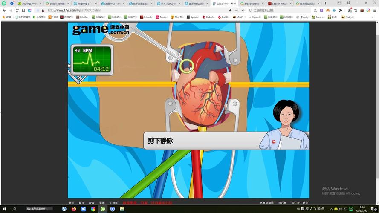Switch to the Search Results tab
This screenshot has height=213, width=379.
[x=280, y=3]
